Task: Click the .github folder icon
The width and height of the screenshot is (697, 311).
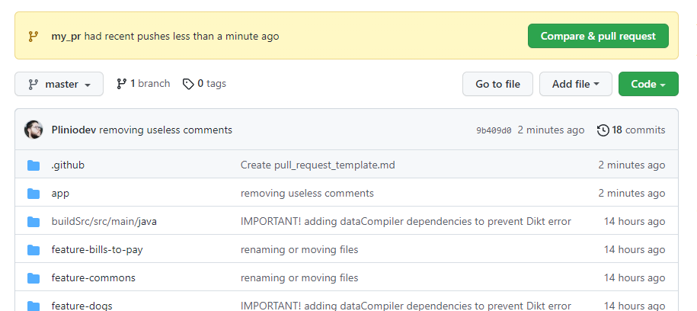Action: 34,165
